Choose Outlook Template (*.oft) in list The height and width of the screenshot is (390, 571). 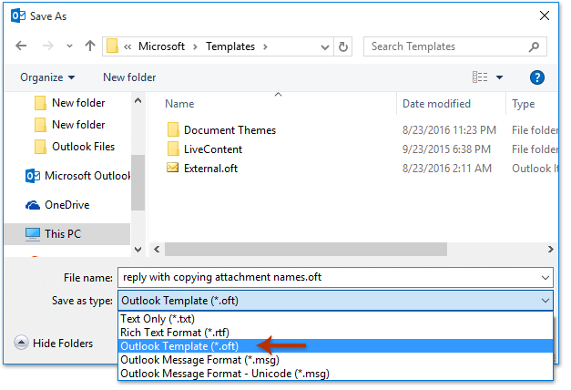[335, 346]
